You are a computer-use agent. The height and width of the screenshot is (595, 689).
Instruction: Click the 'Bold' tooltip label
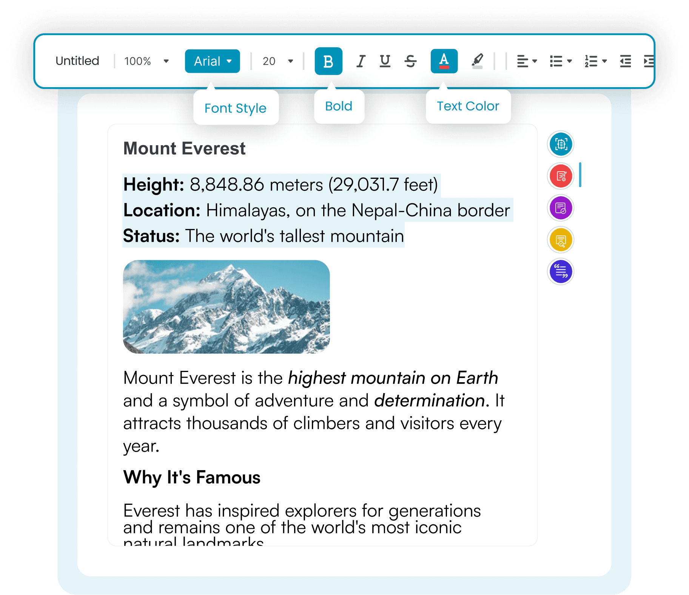pos(339,106)
